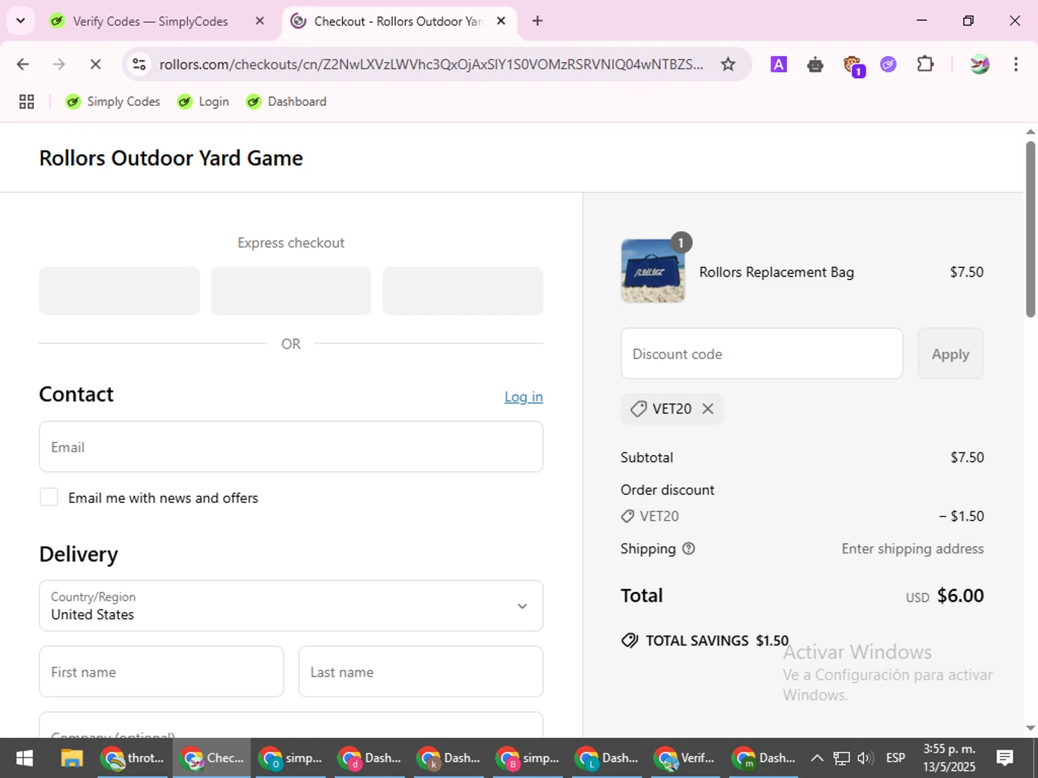Screen dimensions: 1038x778
Task: View site information icon in address bar
Action: (x=139, y=64)
